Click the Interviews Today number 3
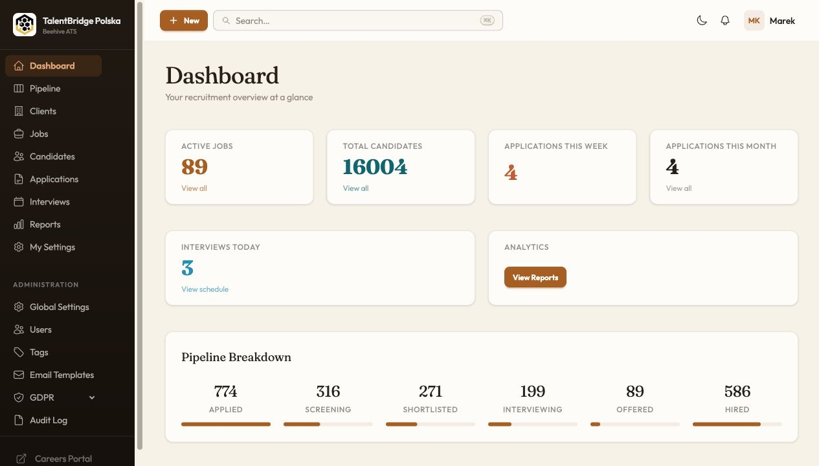Image resolution: width=819 pixels, height=466 pixels. point(188,268)
